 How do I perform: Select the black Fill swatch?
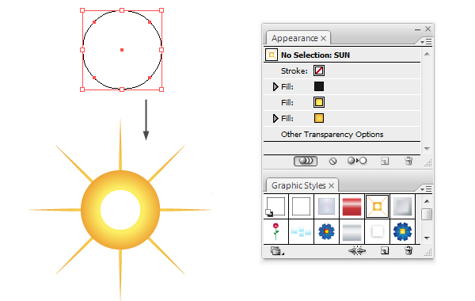319,86
